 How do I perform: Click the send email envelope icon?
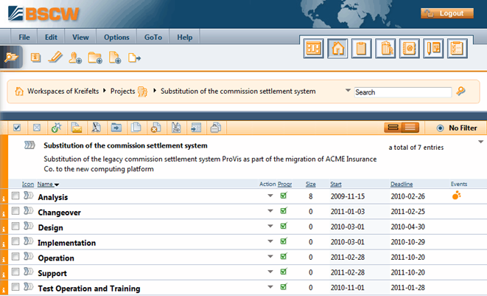point(76,128)
